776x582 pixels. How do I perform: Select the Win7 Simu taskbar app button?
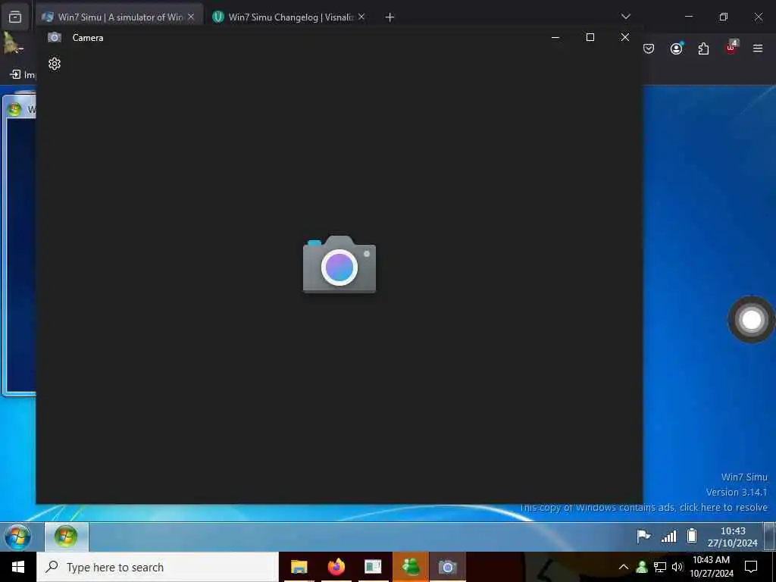tap(67, 537)
